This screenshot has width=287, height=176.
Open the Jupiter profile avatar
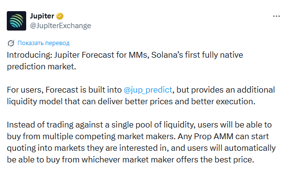coord(16,21)
